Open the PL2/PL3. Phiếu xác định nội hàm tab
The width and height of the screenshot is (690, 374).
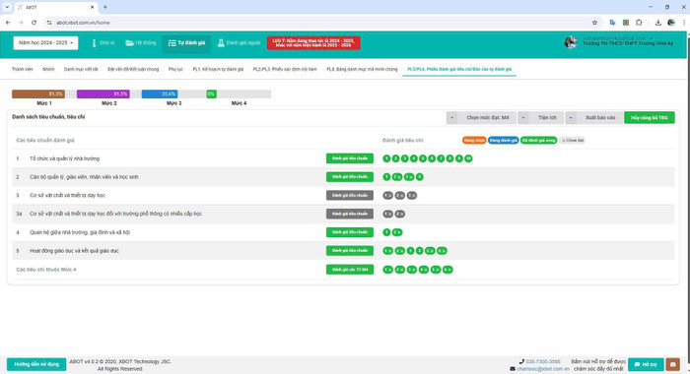click(285, 70)
